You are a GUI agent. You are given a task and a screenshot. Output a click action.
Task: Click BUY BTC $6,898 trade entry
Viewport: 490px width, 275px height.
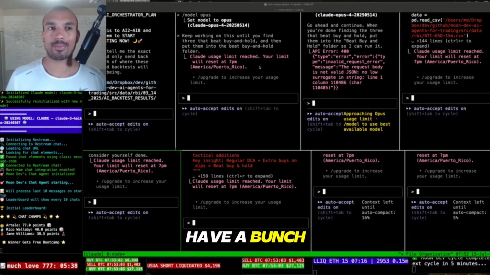tap(112, 260)
